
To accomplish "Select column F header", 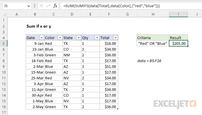I will pos(109,14).
